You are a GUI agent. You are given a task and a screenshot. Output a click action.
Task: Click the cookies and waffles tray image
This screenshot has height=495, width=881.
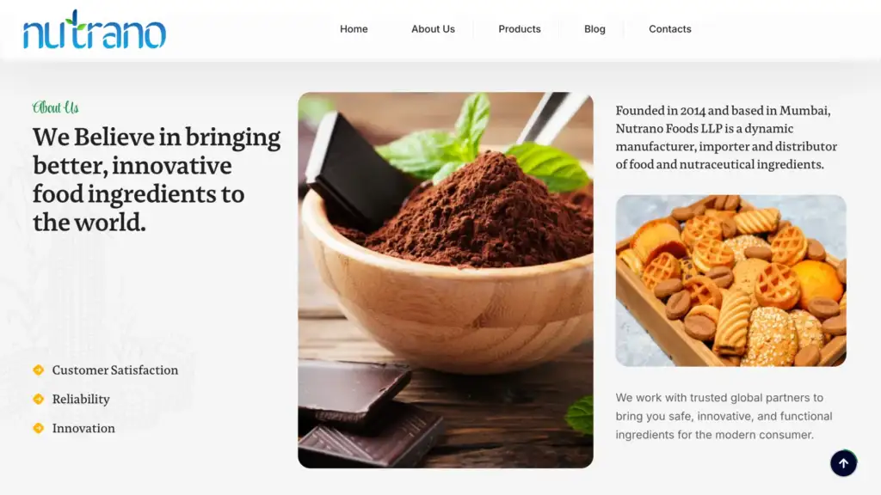(x=730, y=281)
